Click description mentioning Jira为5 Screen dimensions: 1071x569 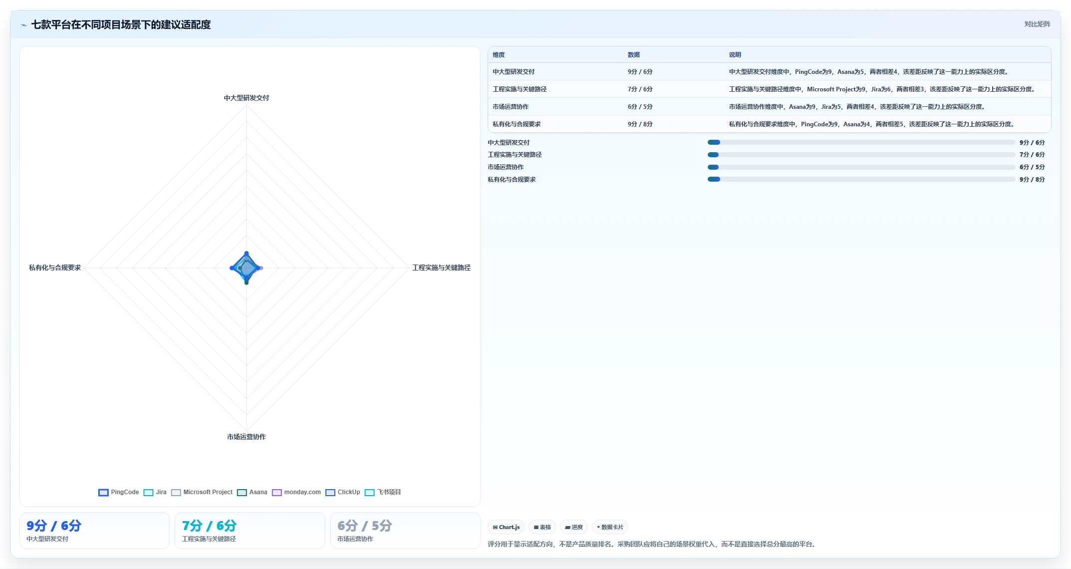(x=858, y=107)
